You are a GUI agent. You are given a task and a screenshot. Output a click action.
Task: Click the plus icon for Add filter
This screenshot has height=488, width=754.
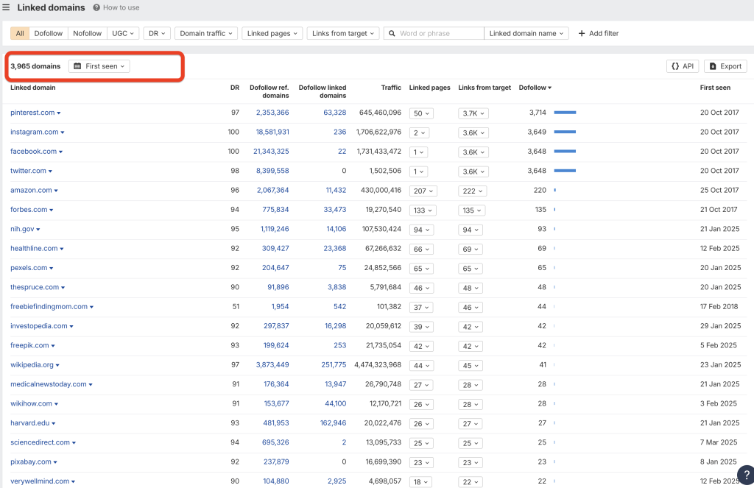coord(582,34)
